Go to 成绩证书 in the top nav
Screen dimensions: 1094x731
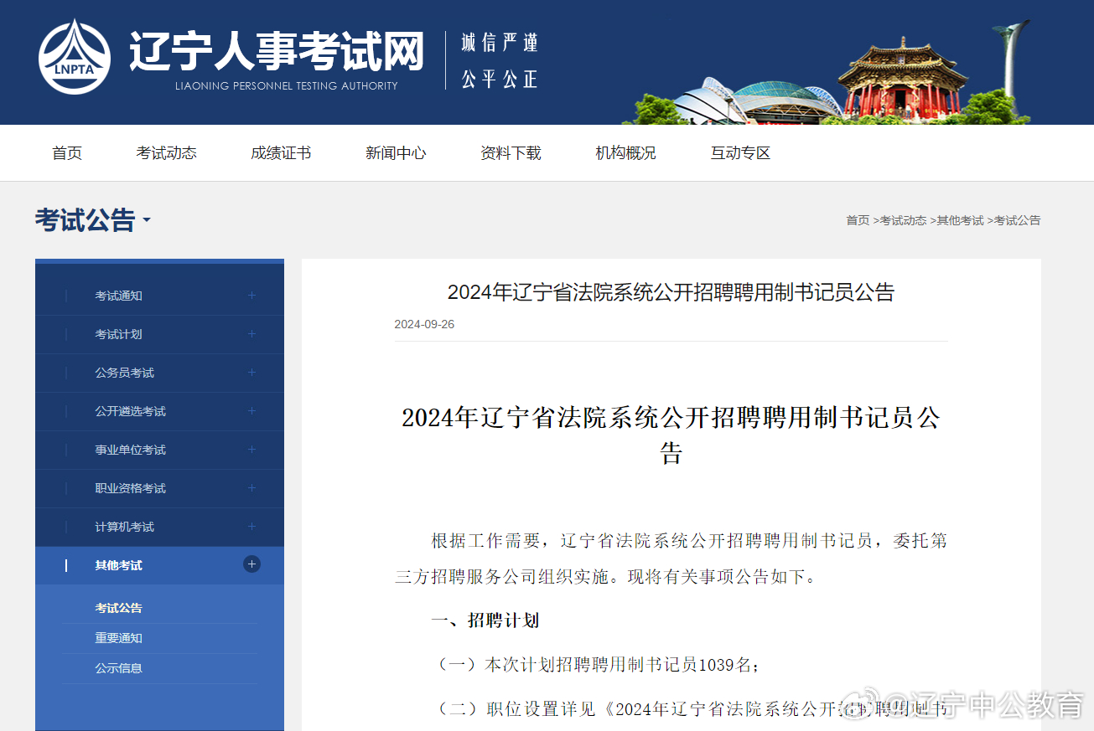tap(281, 153)
